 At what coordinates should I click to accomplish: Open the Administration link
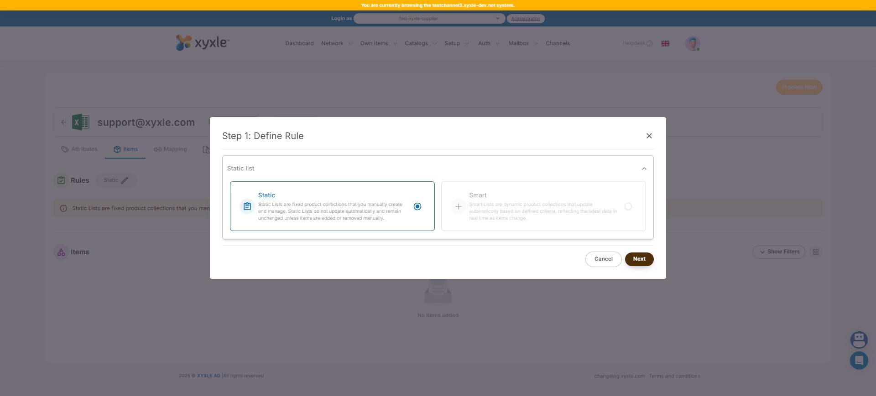tap(525, 19)
